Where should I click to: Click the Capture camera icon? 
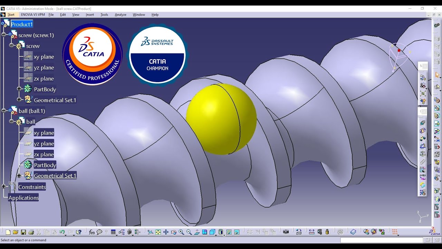(286, 232)
